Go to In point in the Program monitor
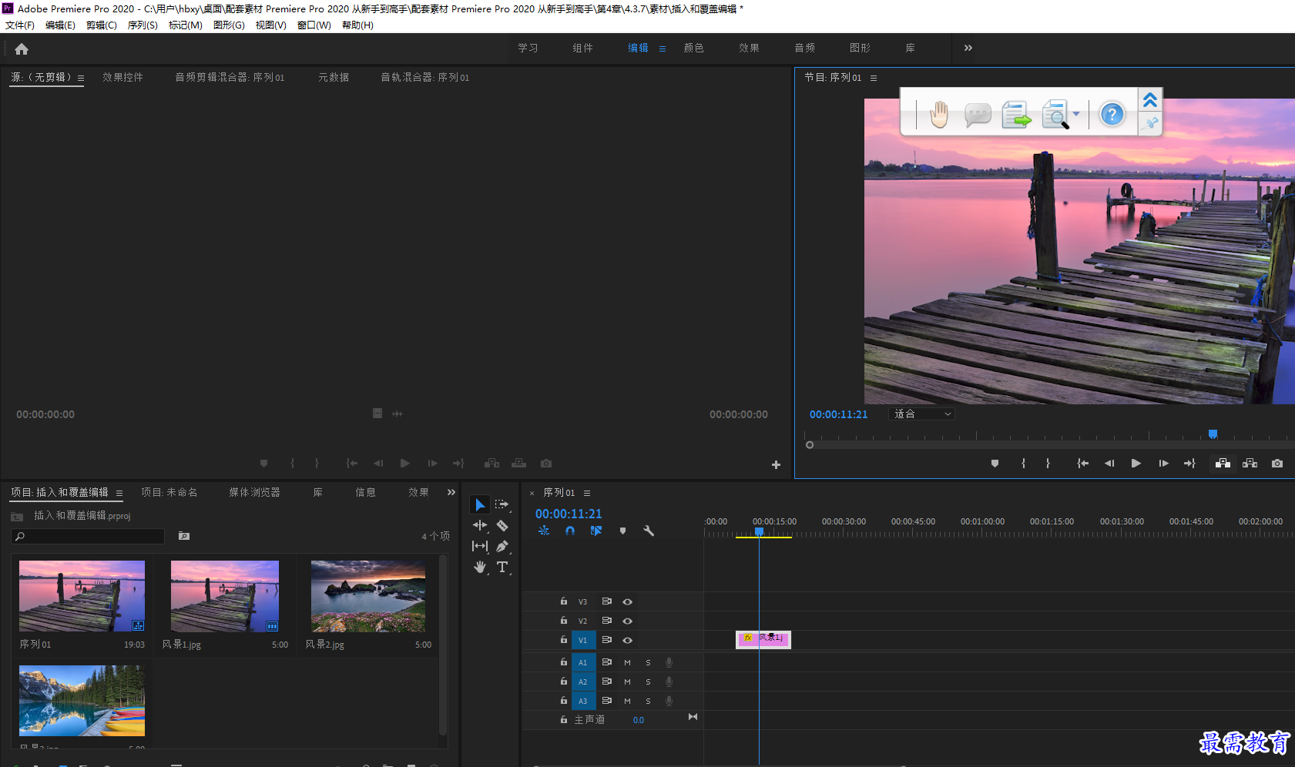Image resolution: width=1295 pixels, height=767 pixels. tap(1082, 463)
